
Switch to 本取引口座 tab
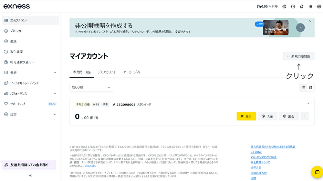pyautogui.click(x=82, y=72)
